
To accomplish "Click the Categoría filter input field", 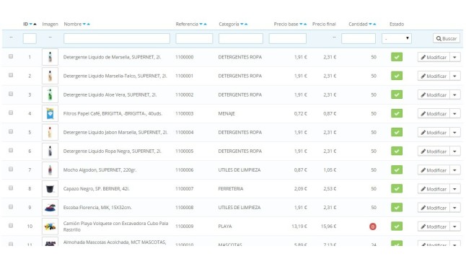I will click(241, 38).
